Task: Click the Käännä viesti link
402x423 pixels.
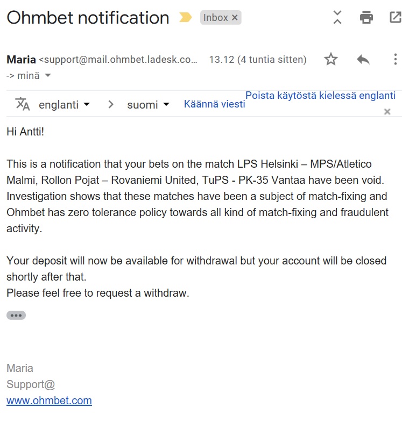Action: tap(214, 104)
